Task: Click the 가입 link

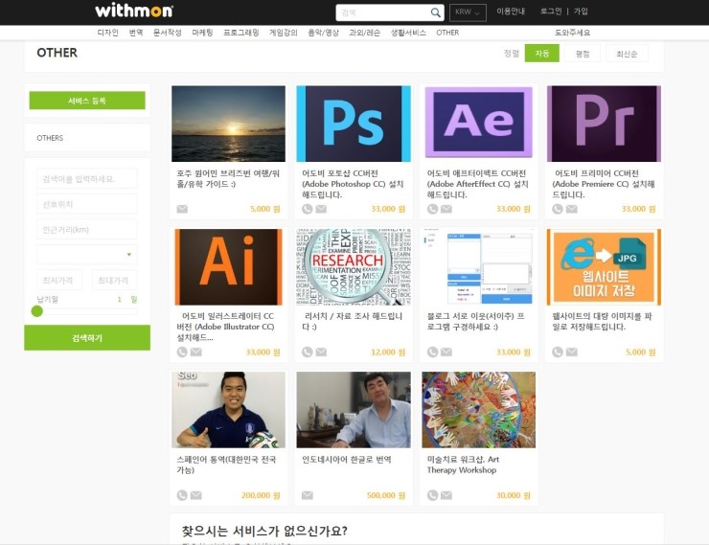Action: tap(581, 11)
